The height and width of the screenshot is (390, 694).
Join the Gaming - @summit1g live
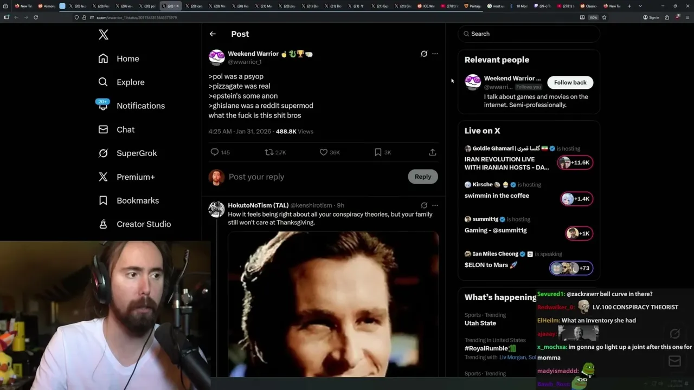496,230
